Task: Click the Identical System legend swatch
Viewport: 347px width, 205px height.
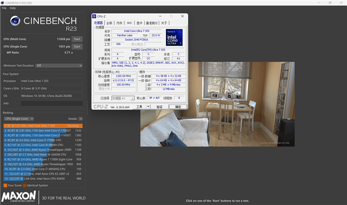Action: point(25,185)
